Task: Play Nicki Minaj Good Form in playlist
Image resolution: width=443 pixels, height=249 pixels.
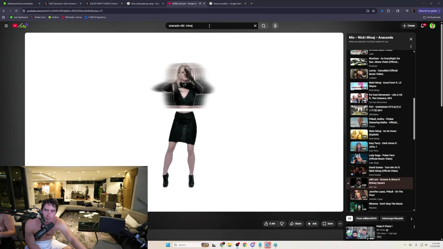Action: point(380,86)
